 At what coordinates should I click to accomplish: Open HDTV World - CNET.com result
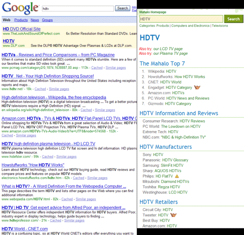click(x=25, y=229)
